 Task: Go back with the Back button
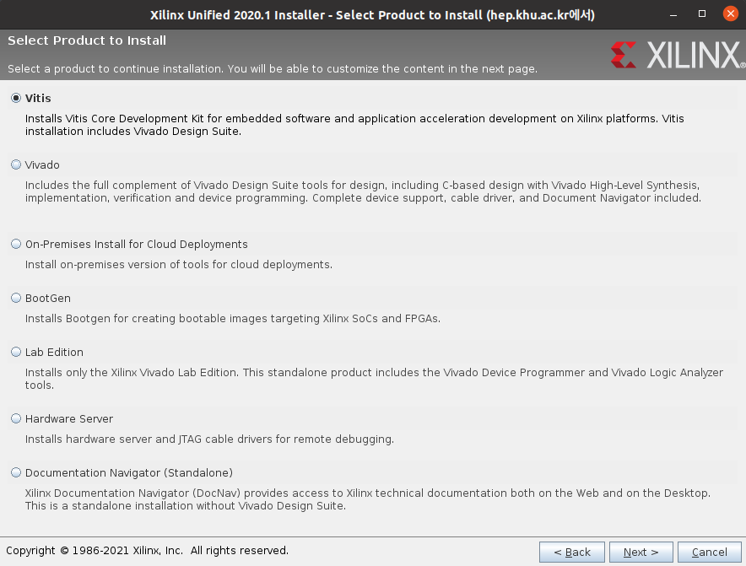coord(571,552)
